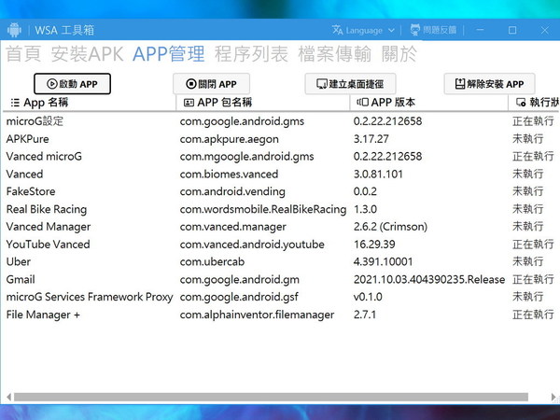Click package name com.google.android.gm
The height and width of the screenshot is (420, 560).
coord(240,280)
